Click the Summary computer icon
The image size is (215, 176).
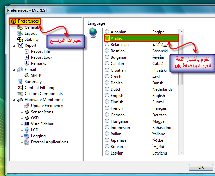(20, 82)
